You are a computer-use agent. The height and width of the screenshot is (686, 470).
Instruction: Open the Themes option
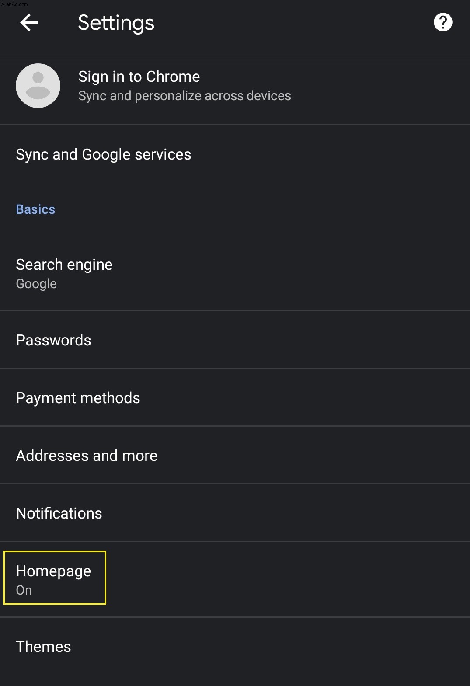point(235,647)
